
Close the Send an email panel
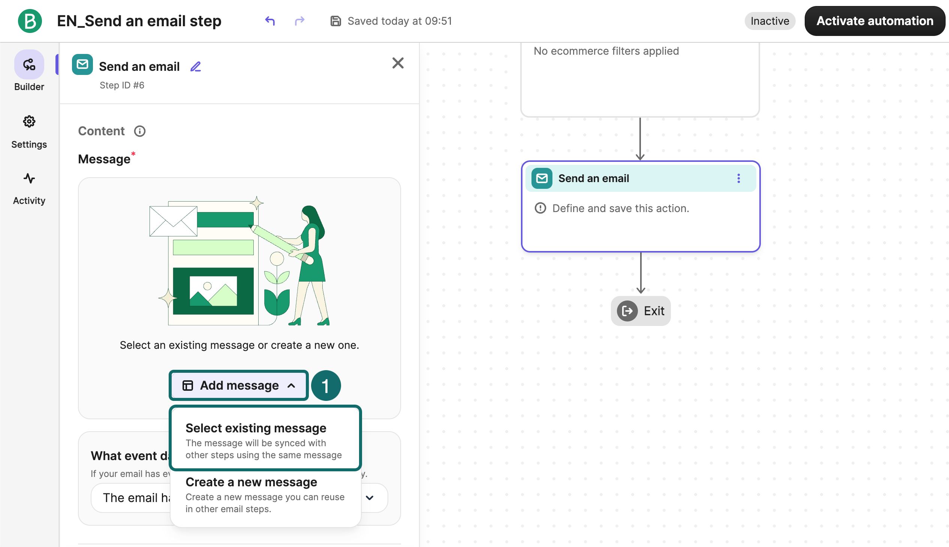pyautogui.click(x=398, y=63)
